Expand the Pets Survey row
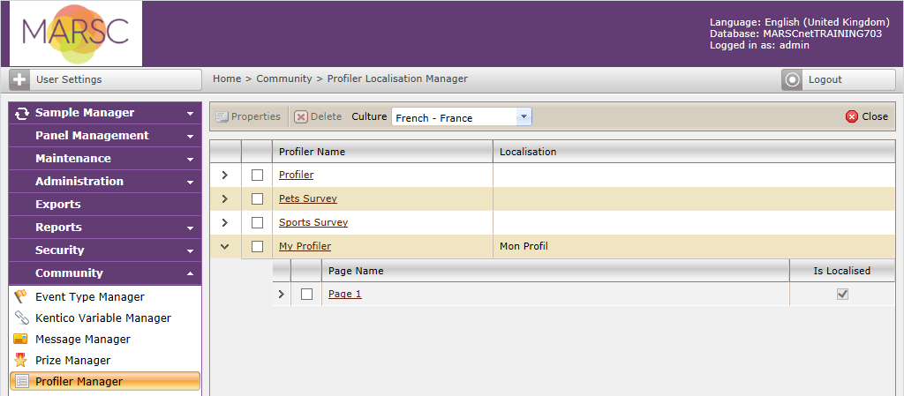This screenshot has width=904, height=396. pyautogui.click(x=225, y=198)
